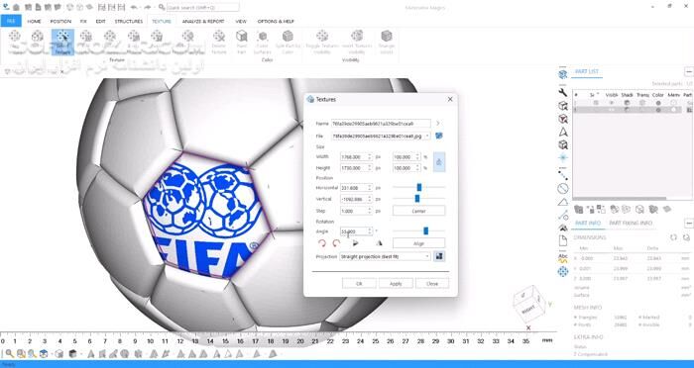This screenshot has width=694, height=368.
Task: Click the texture icon at bottom of sidebar
Action: 562,271
